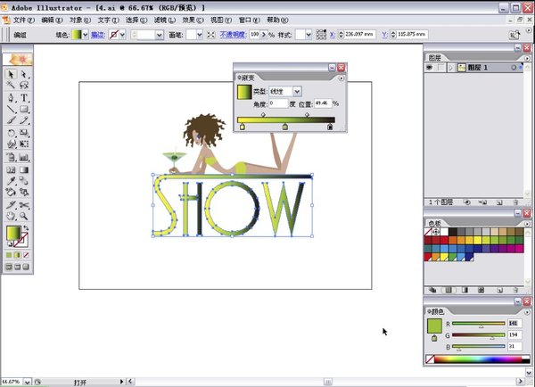535x387 pixels.
Task: Select the Direct Selection tool
Action: tap(23, 74)
